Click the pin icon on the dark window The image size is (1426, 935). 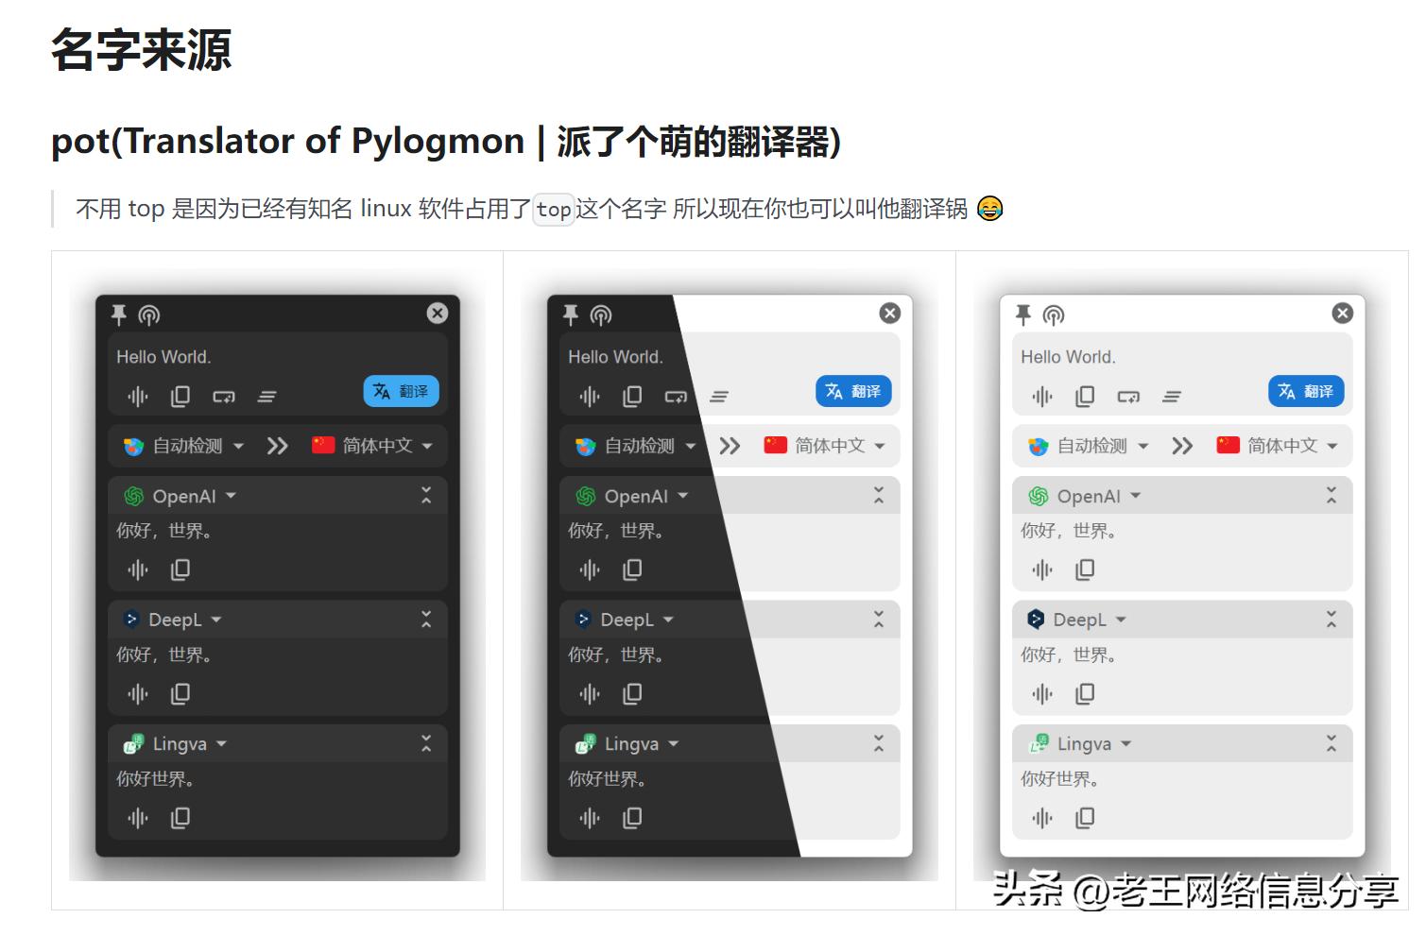(x=118, y=314)
